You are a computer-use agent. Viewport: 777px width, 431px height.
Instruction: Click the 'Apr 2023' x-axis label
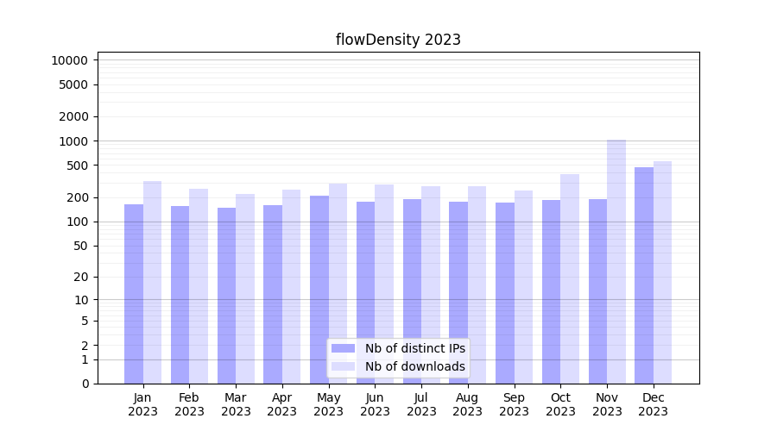coord(282,404)
